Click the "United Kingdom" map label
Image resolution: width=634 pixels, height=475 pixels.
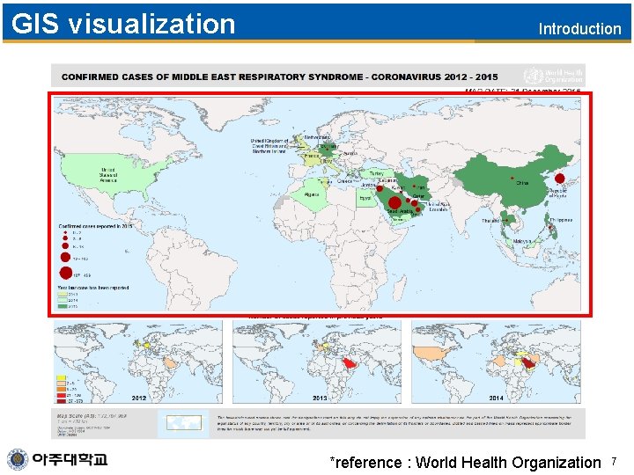(269, 146)
